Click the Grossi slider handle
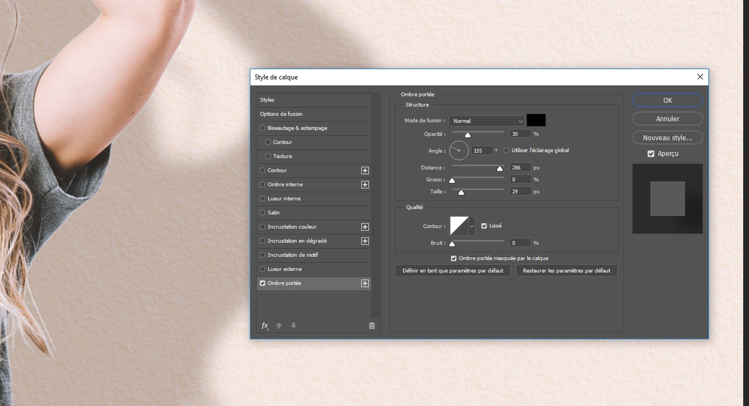This screenshot has height=406, width=749. click(452, 181)
